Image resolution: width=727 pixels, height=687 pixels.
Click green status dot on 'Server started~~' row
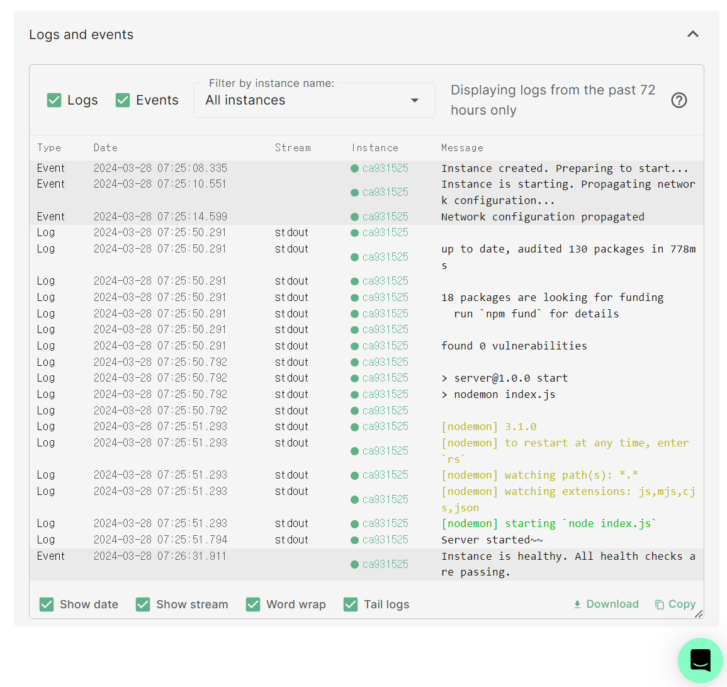pyautogui.click(x=355, y=540)
